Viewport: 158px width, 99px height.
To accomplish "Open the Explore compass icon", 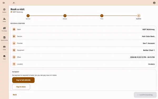I will point(4,10).
